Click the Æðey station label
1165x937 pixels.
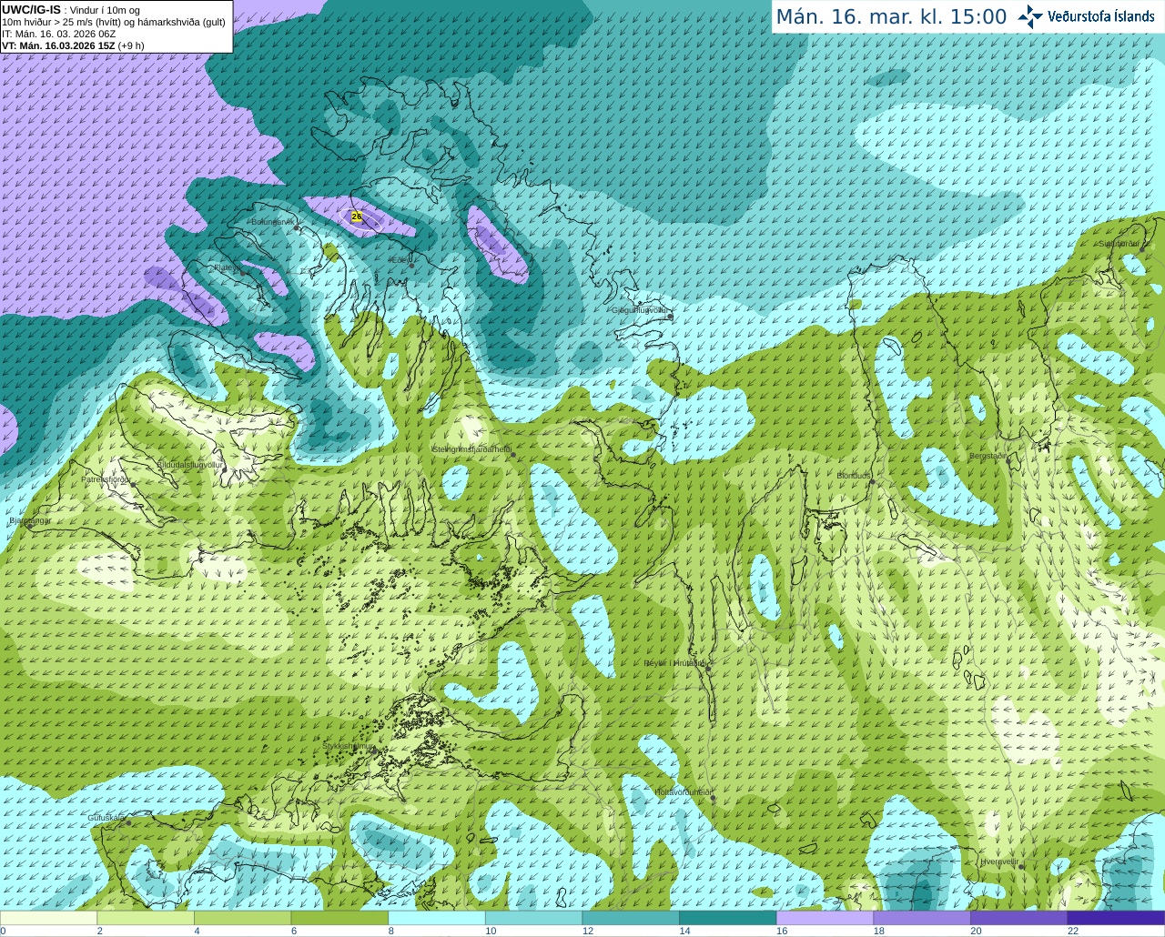click(x=400, y=260)
